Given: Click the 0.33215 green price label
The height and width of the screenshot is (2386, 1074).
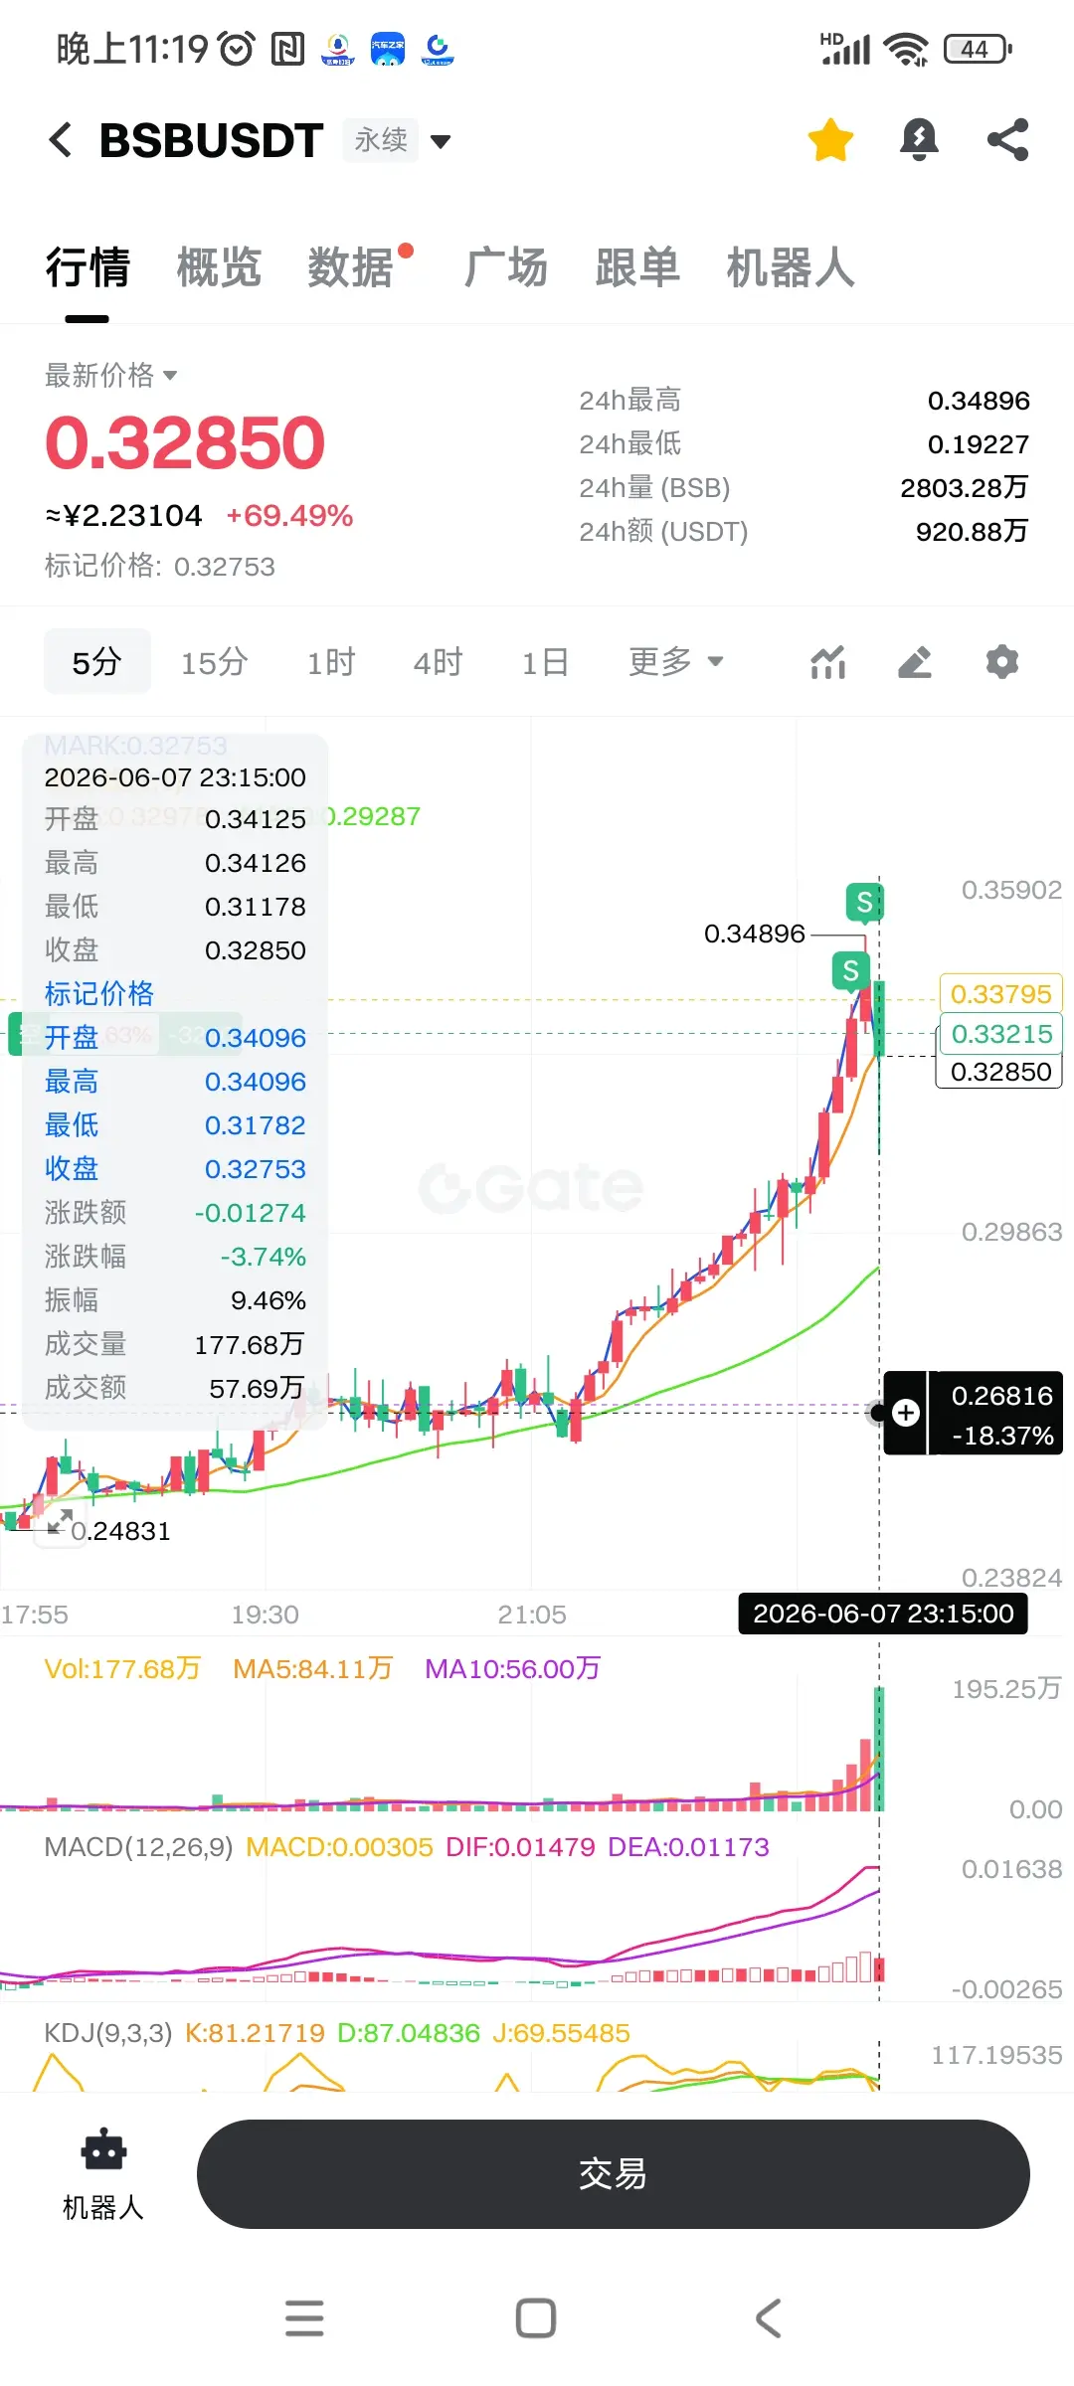Looking at the screenshot, I should pos(1000,1033).
